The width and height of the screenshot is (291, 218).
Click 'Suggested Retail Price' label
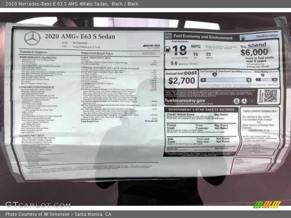point(97,53)
